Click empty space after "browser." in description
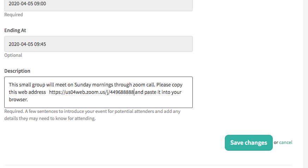The image size is (308, 168). click(x=108, y=100)
